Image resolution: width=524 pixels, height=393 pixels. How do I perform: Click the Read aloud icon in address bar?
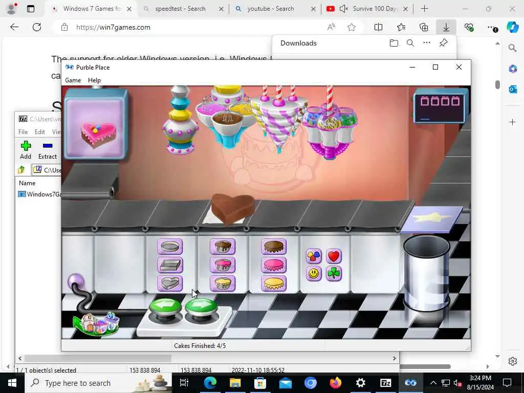(x=331, y=28)
